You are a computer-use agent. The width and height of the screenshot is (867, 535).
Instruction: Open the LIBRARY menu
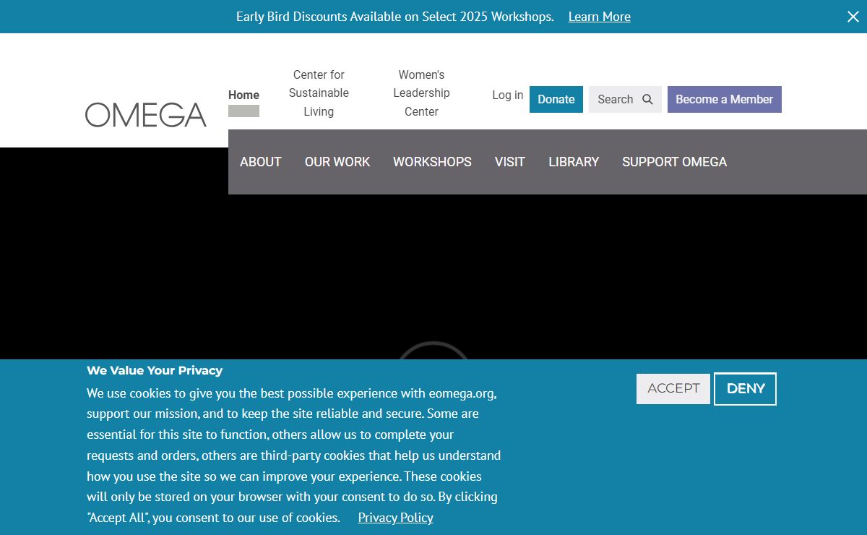[x=574, y=162]
